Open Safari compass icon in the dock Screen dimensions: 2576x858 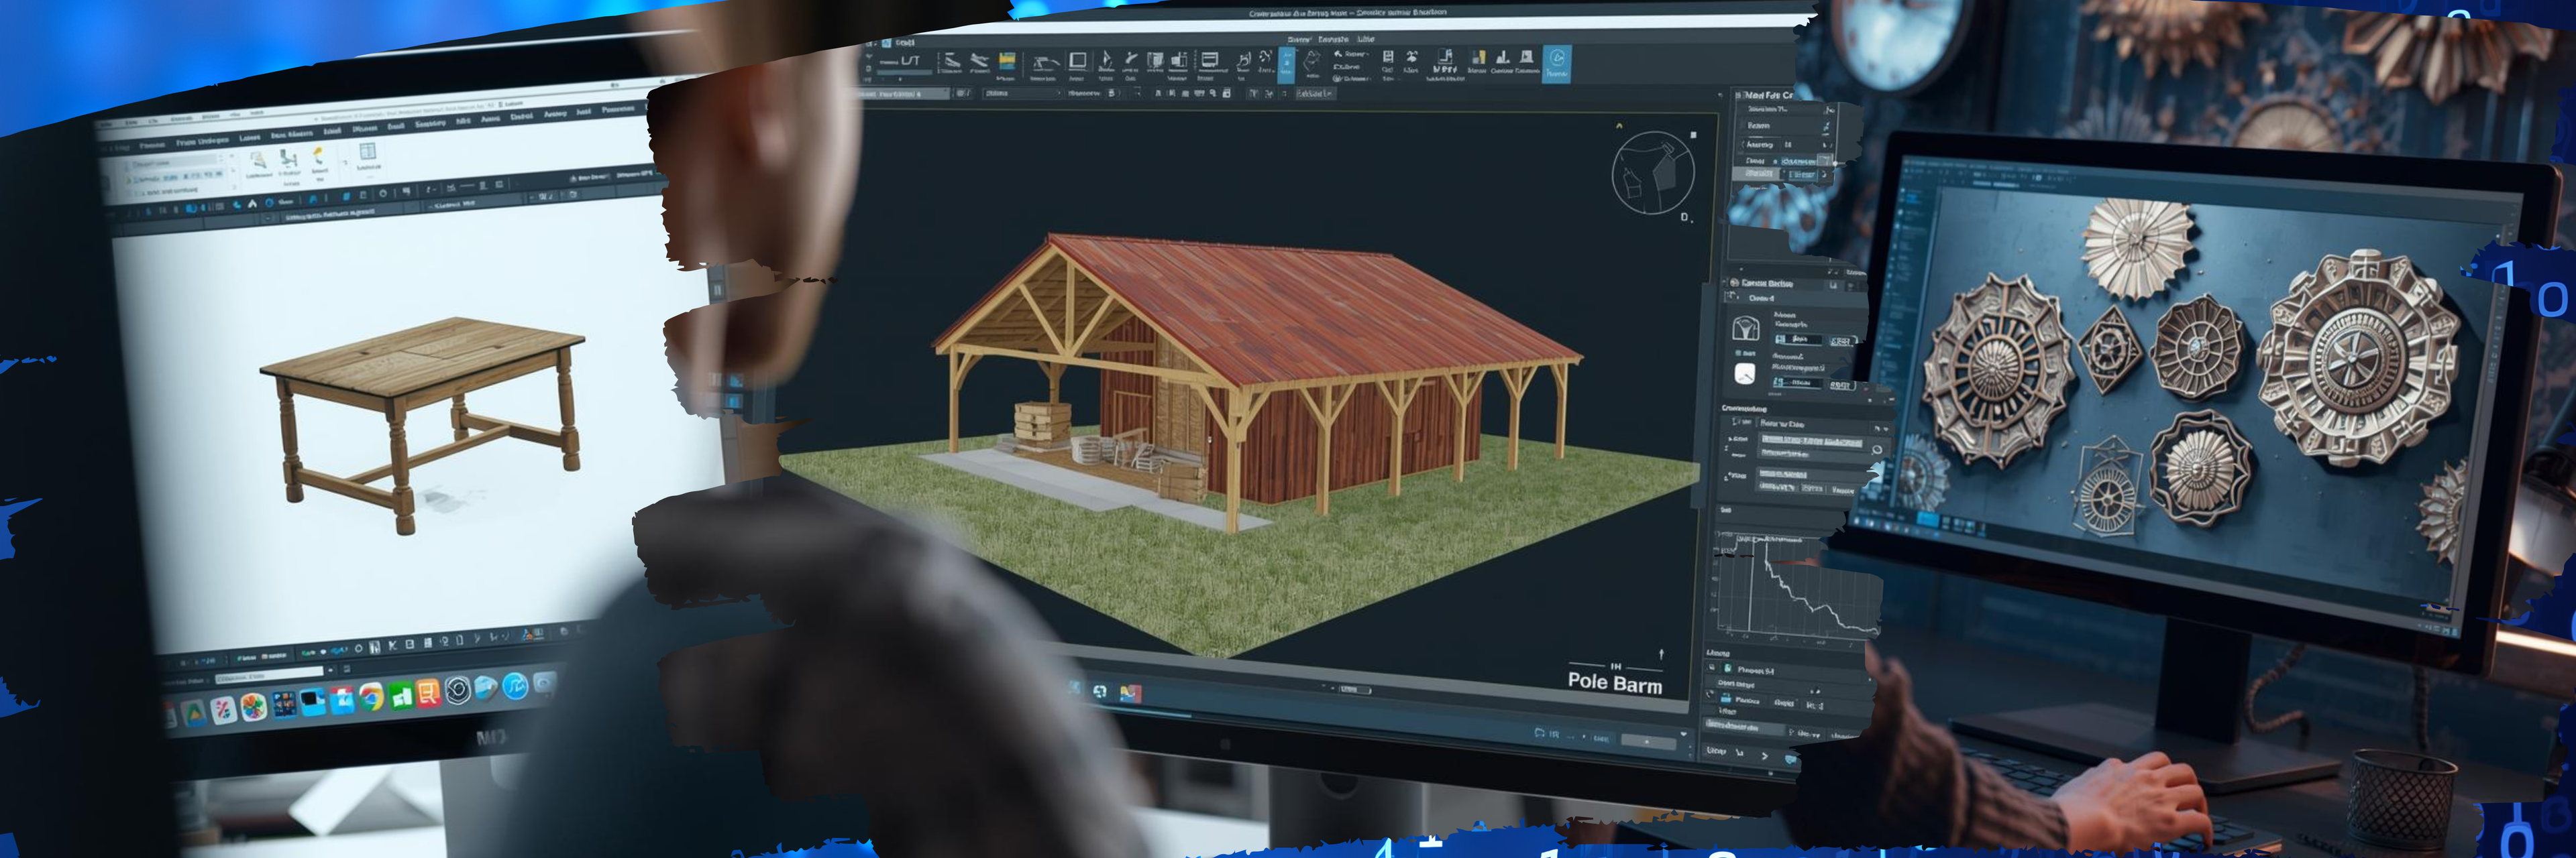[515, 687]
